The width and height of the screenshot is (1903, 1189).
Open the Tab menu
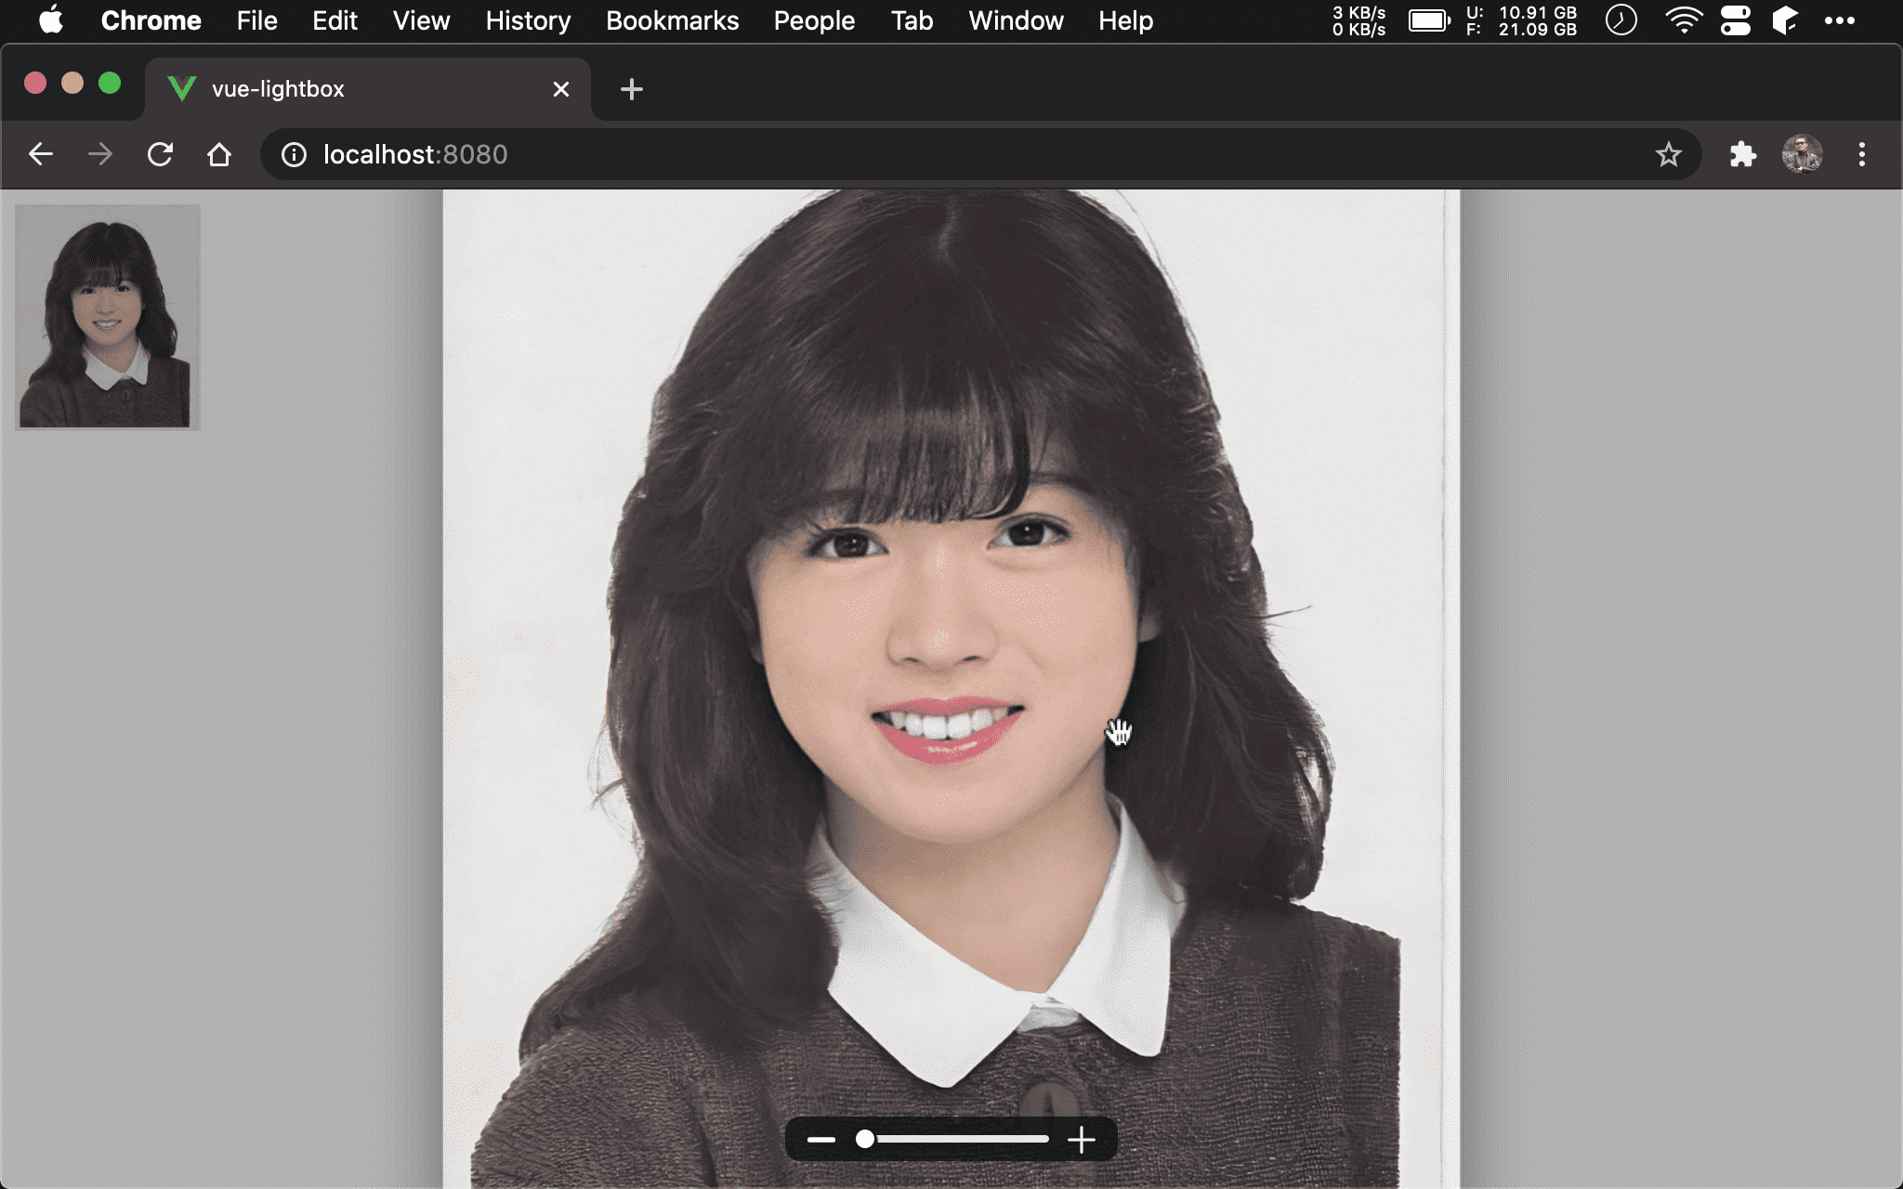pyautogui.click(x=912, y=20)
